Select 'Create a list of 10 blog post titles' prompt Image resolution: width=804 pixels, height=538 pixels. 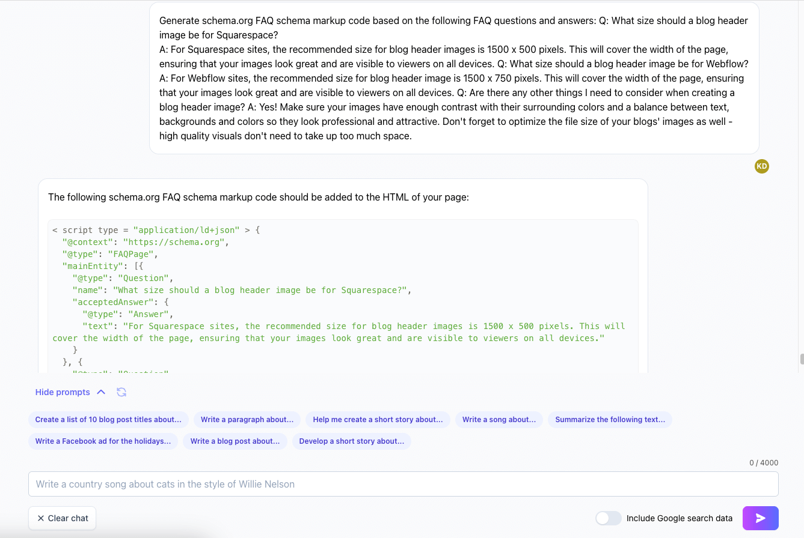click(x=108, y=420)
